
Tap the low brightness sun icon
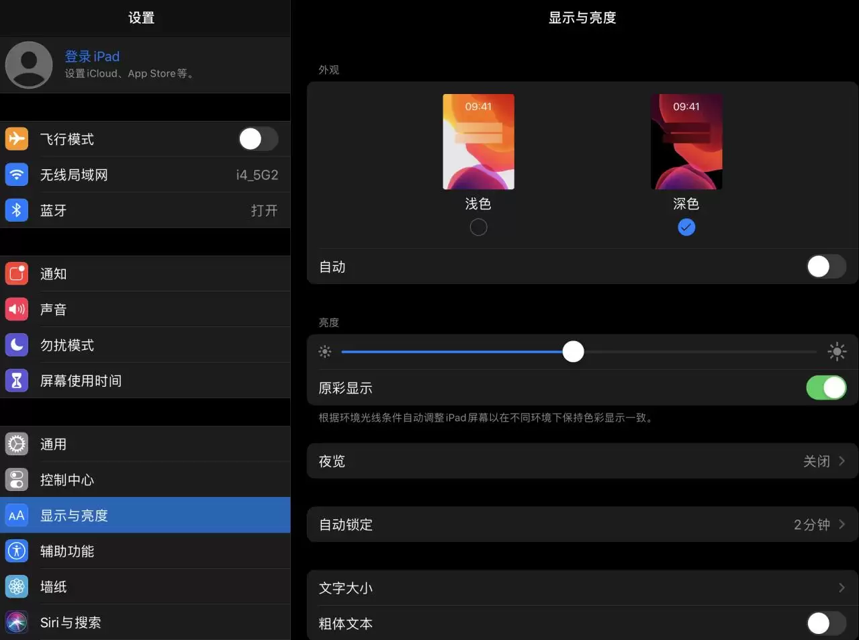[x=325, y=351]
